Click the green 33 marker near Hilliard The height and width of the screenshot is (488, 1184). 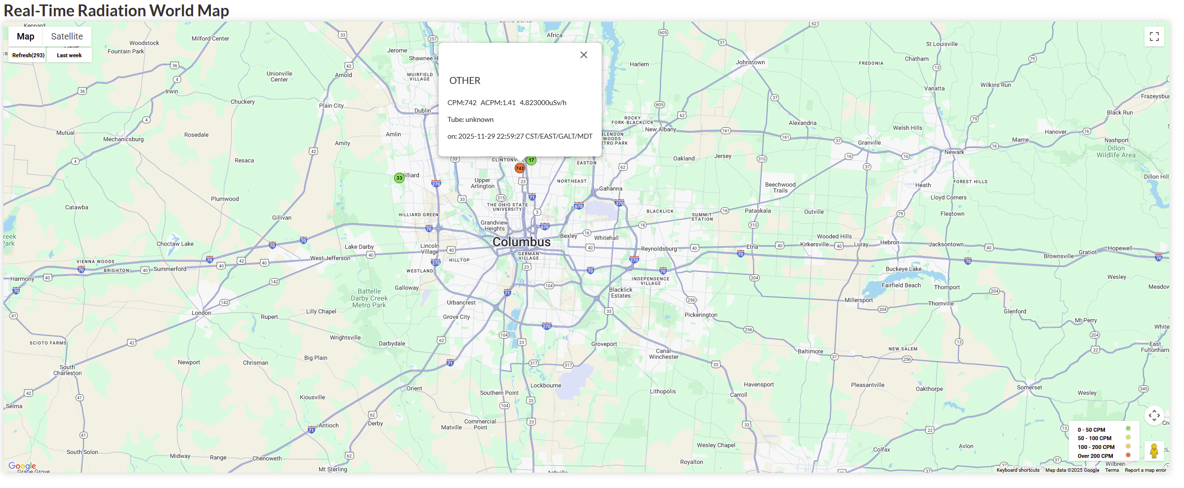click(x=399, y=178)
